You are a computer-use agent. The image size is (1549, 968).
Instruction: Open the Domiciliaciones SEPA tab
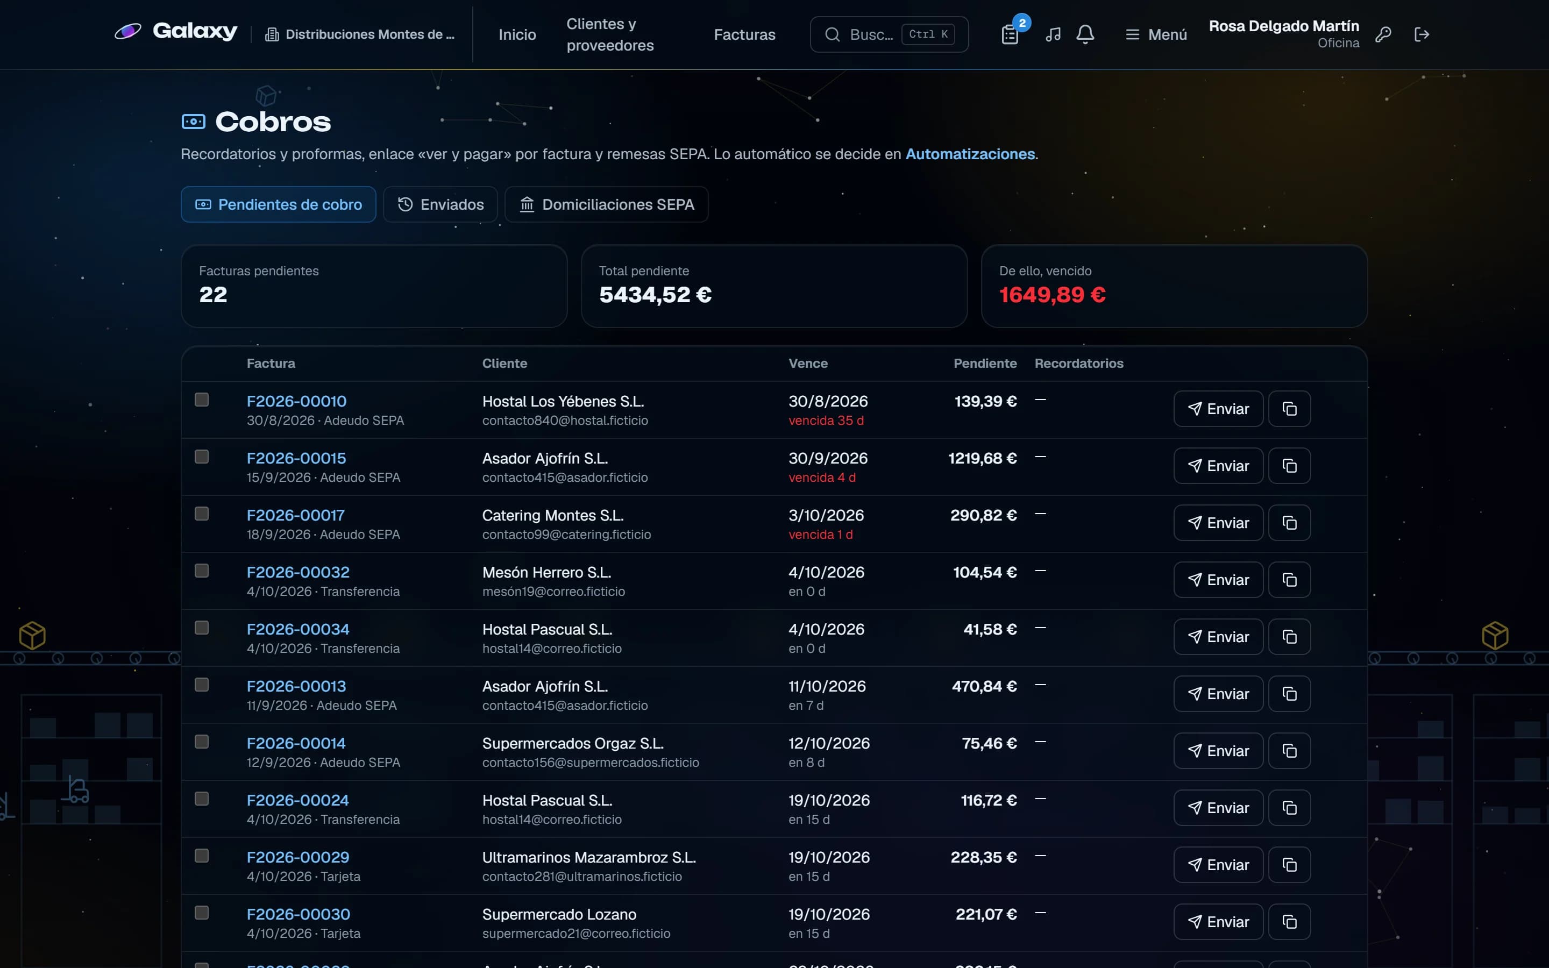[607, 204]
